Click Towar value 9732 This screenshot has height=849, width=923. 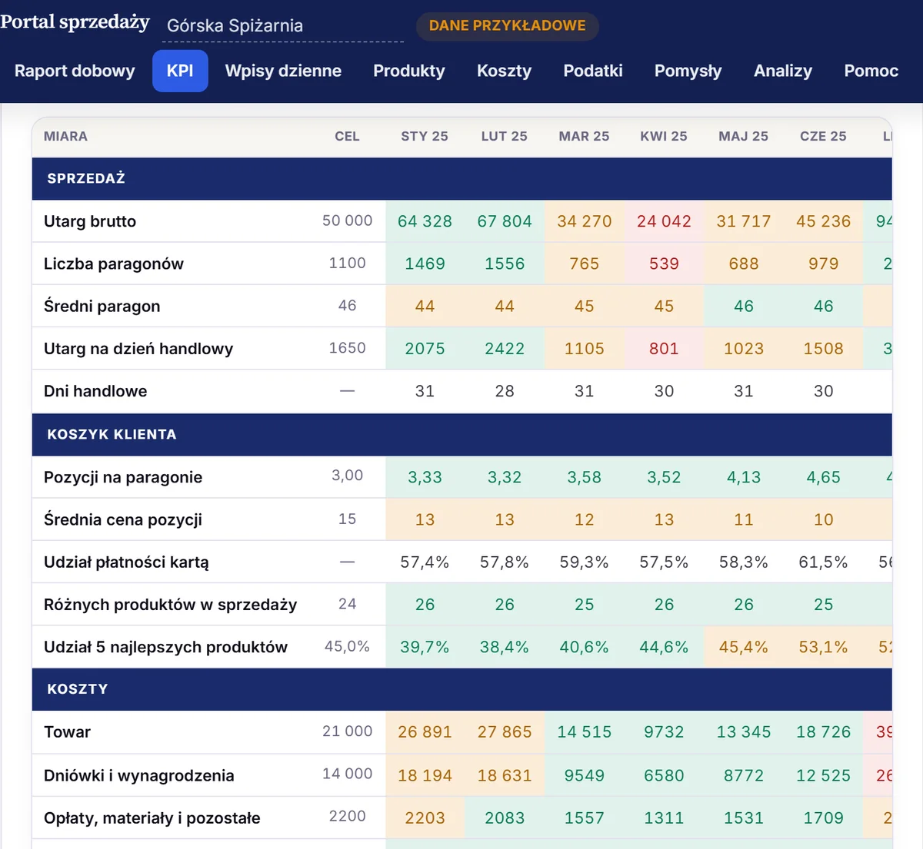664,732
